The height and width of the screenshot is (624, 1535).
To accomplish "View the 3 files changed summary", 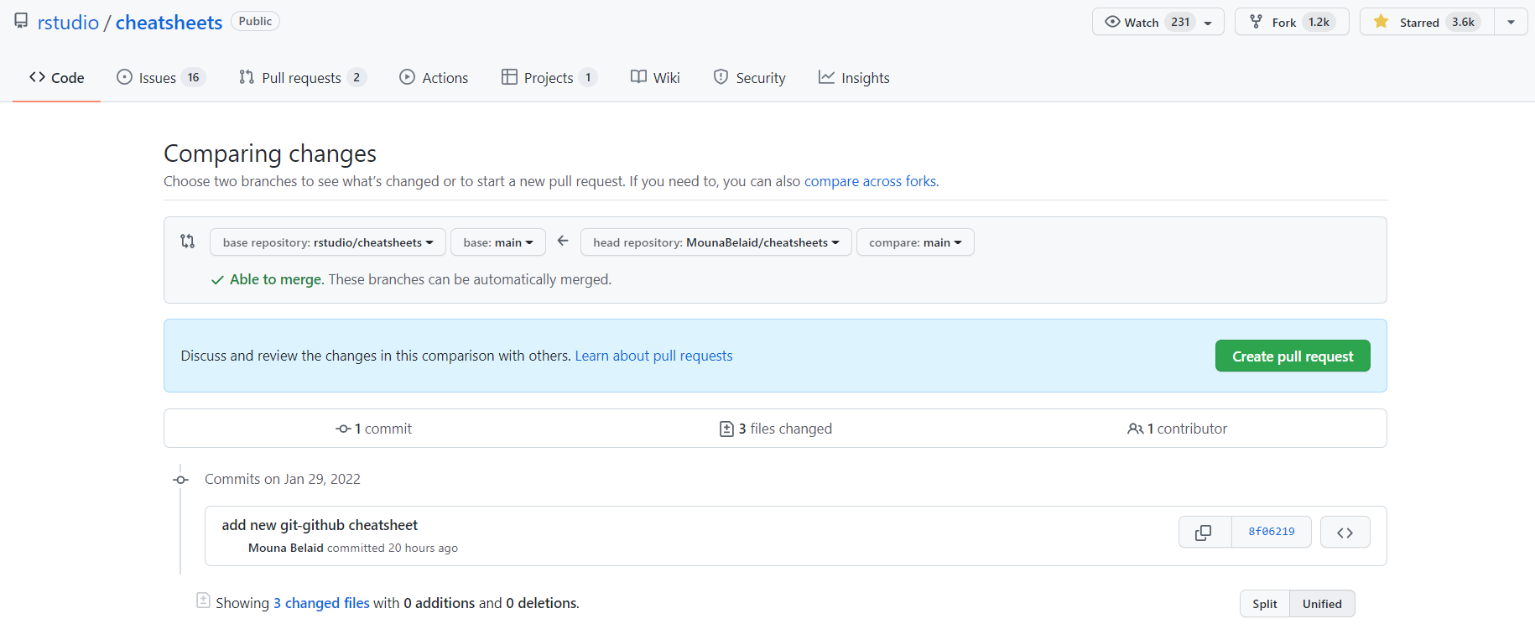I will (x=776, y=429).
